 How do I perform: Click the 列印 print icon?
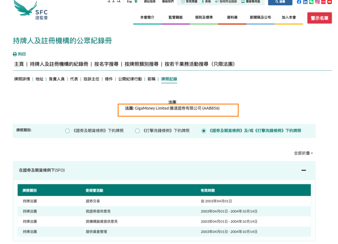[15, 54]
